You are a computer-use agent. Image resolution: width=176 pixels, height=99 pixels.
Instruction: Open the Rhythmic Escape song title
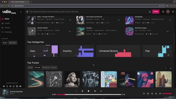(141, 28)
